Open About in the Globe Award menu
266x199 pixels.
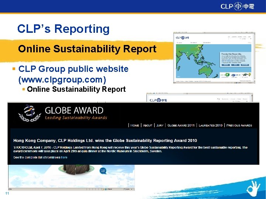click(147, 125)
